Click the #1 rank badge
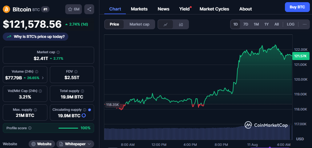Image resolution: width=312 pixels, height=148 pixels. pyautogui.click(x=45, y=9)
